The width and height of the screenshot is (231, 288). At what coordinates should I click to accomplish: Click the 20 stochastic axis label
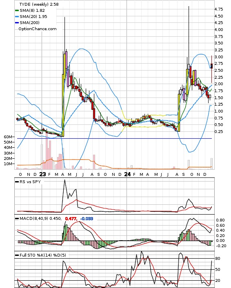[x=218, y=281]
